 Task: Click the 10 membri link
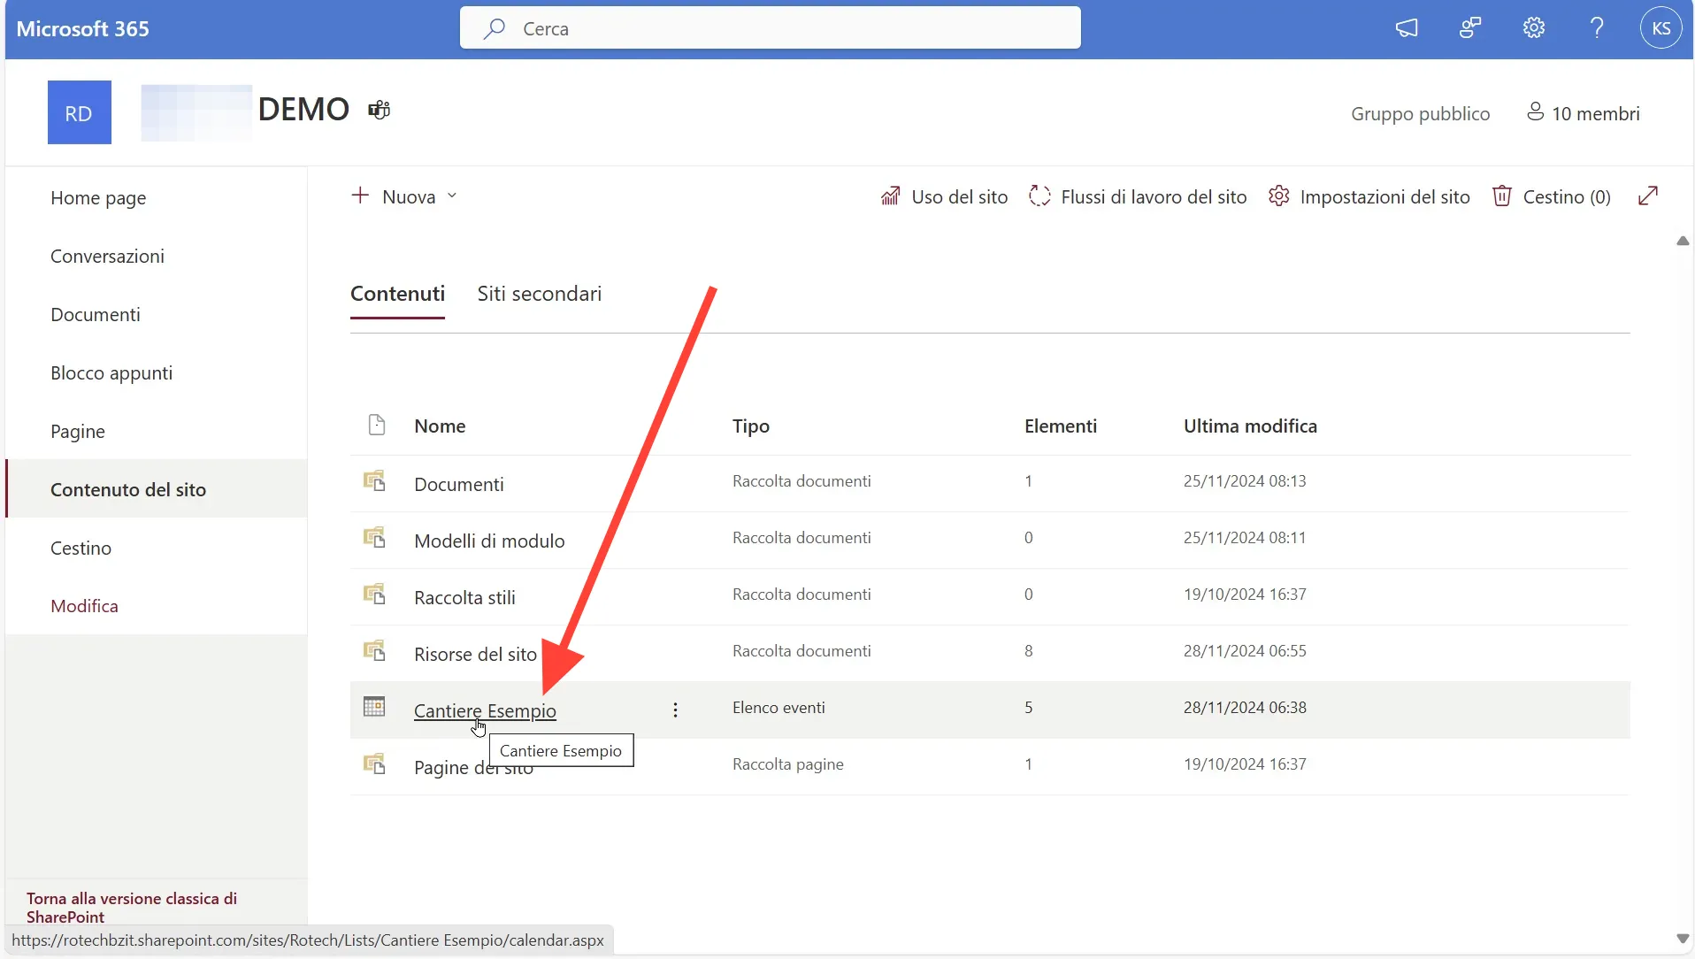tap(1595, 113)
